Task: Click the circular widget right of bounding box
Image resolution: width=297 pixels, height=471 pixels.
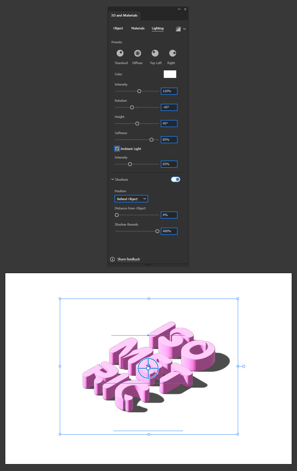Action: [244, 366]
